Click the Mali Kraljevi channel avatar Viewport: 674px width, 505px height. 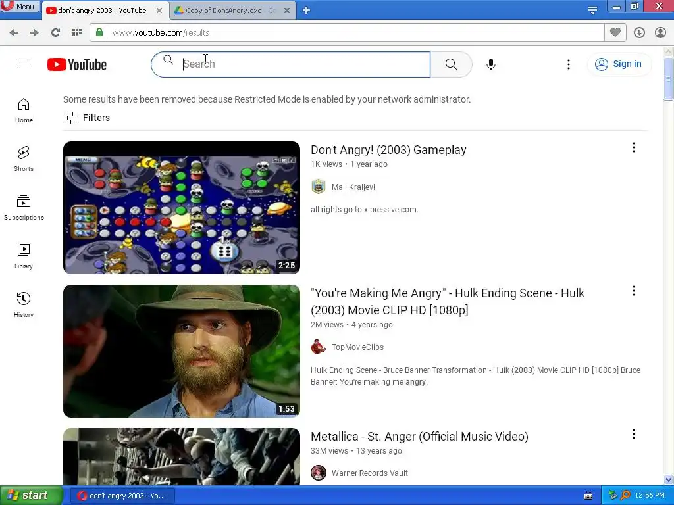pos(319,187)
